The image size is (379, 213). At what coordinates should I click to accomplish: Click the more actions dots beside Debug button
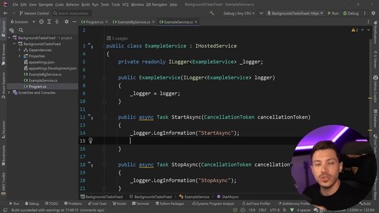[365, 13]
